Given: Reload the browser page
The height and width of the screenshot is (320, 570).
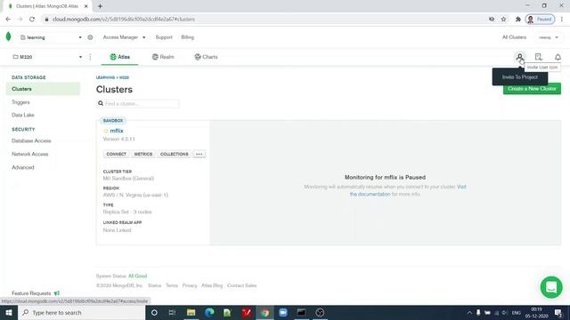Looking at the screenshot, I should click(32, 20).
